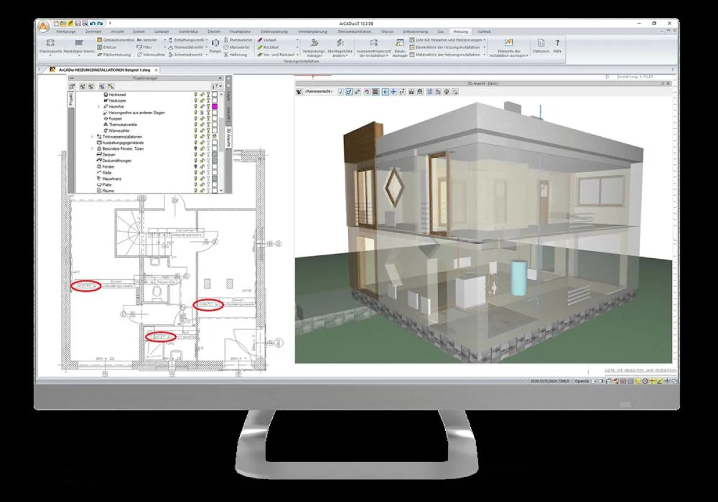
Task: Expand the Trinkwasserinstallationen tree node
Action: pos(92,137)
